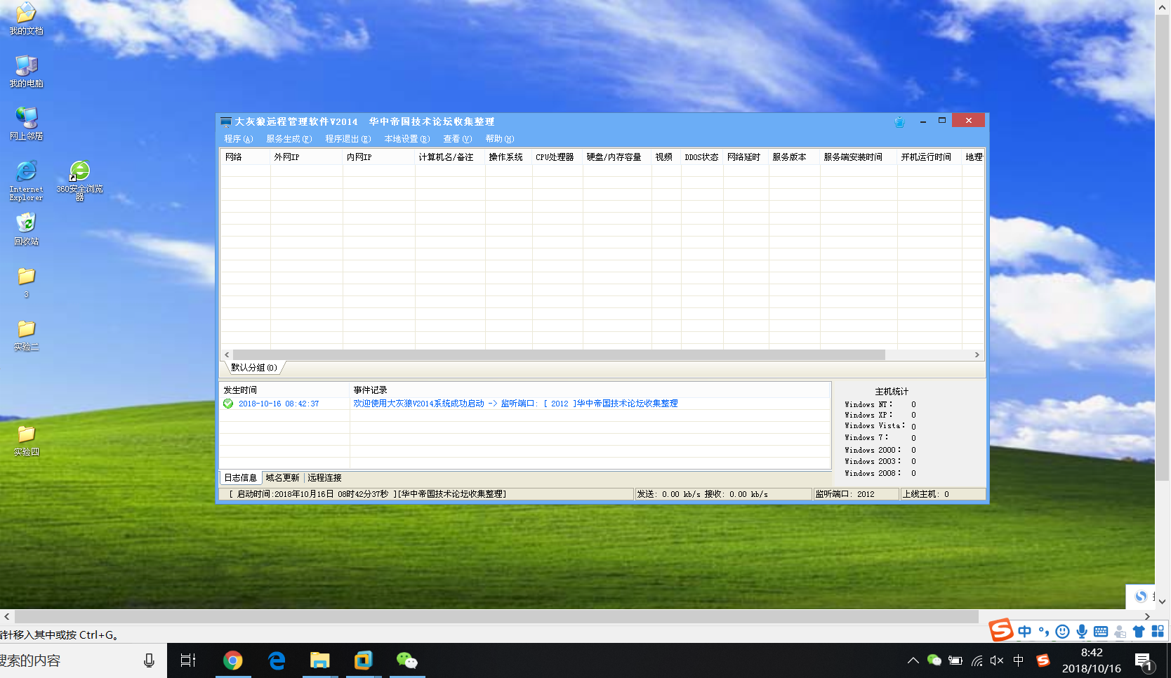Open WeChat from the taskbar
1171x678 pixels.
(x=407, y=660)
